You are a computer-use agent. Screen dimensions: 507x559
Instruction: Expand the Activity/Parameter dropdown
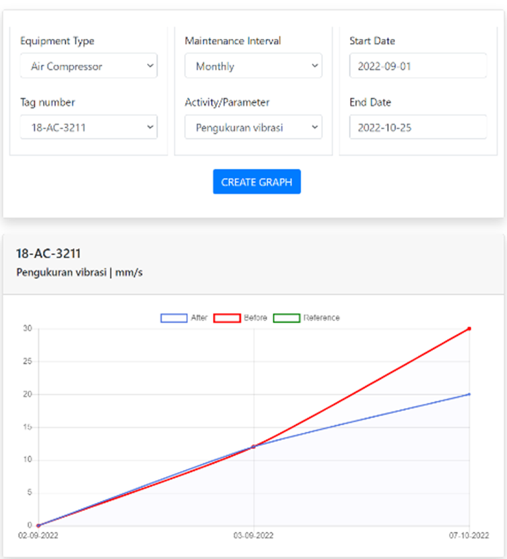pyautogui.click(x=253, y=127)
